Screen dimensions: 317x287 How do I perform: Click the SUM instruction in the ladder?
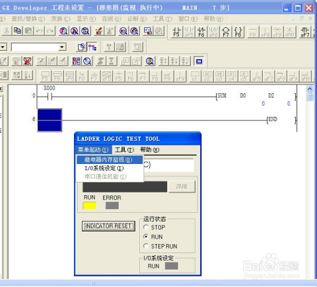pos(222,96)
